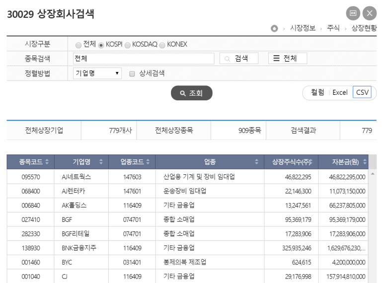Click capital value 4,200,000,000

(x=349, y=262)
